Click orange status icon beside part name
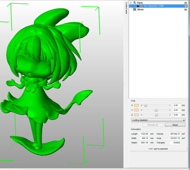Viewport: 190px width, 170px height. (x=141, y=6)
